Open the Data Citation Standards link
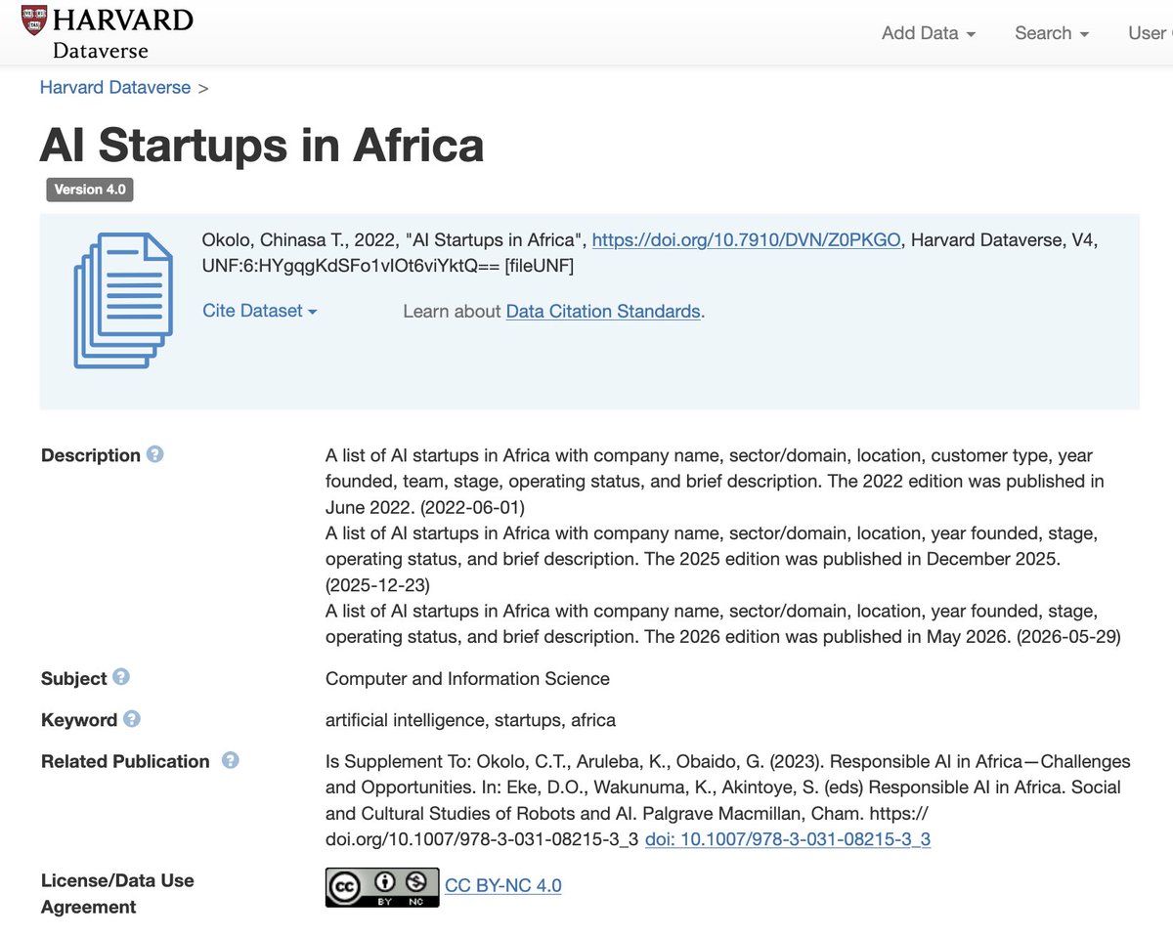This screenshot has width=1173, height=936. (603, 312)
